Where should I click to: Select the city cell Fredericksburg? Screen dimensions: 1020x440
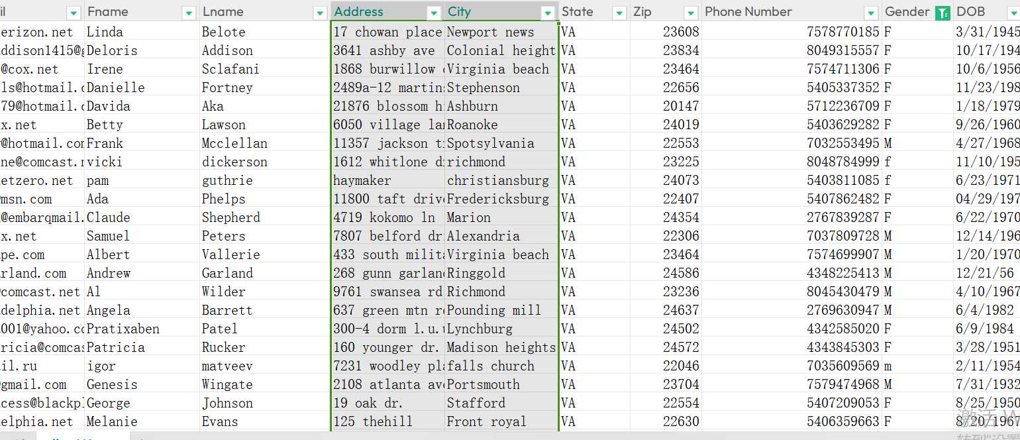[501, 199]
